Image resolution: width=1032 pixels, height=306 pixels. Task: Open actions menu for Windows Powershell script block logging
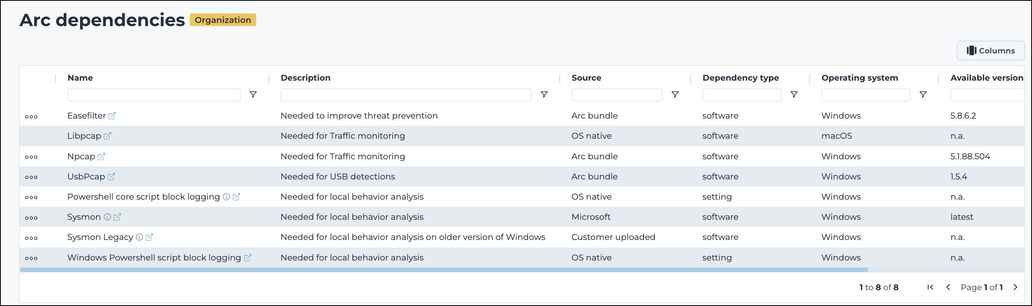31,258
